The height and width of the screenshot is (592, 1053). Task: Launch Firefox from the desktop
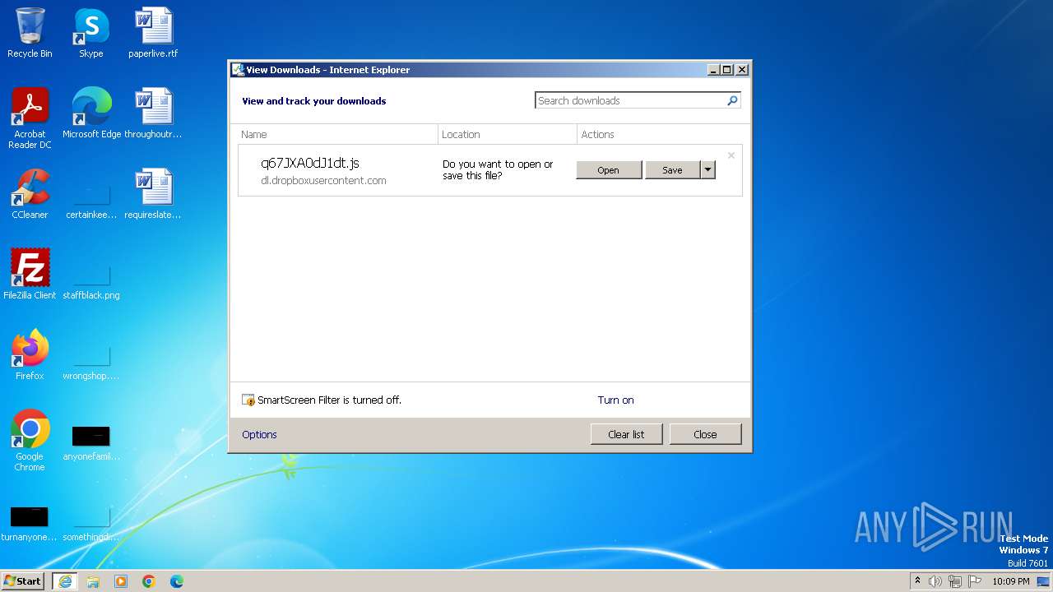(30, 355)
